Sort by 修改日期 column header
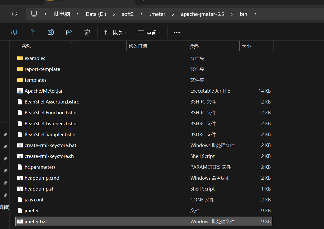This screenshot has height=229, width=324. coord(138,46)
